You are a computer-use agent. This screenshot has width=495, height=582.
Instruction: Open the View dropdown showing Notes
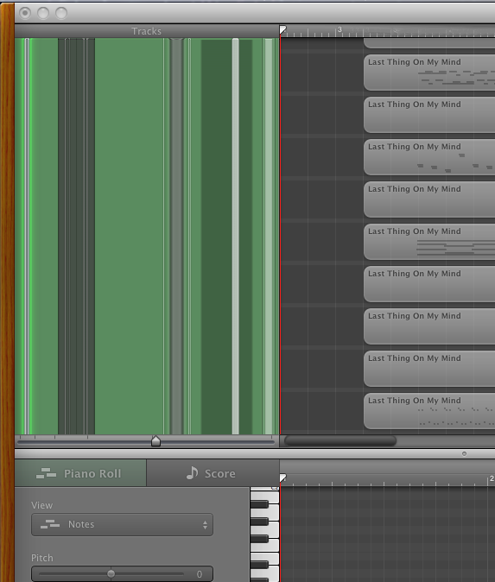pos(122,524)
